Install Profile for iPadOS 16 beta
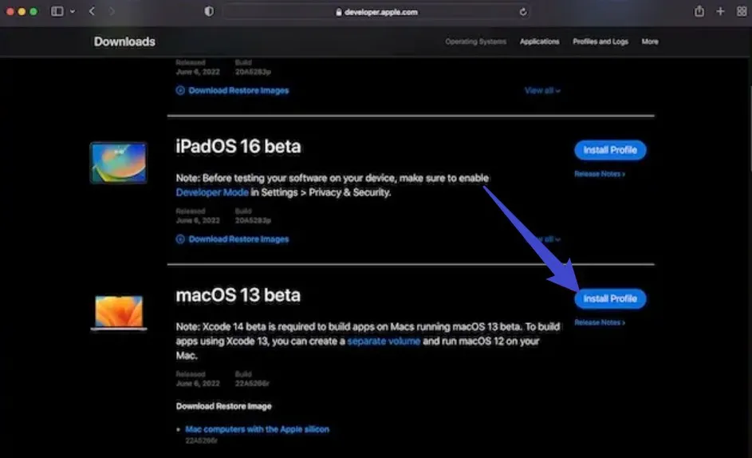Image resolution: width=752 pixels, height=458 pixels. click(610, 150)
